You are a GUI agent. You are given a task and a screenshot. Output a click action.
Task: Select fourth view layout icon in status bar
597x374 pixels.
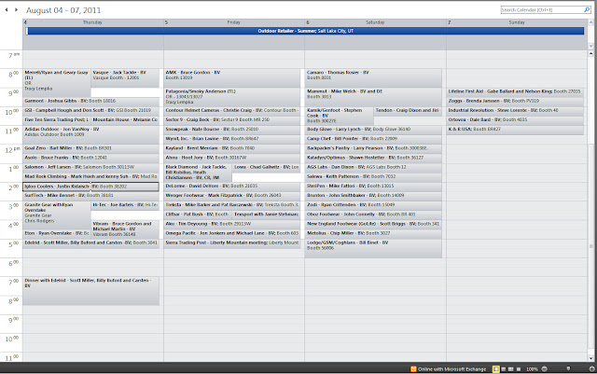click(x=519, y=369)
